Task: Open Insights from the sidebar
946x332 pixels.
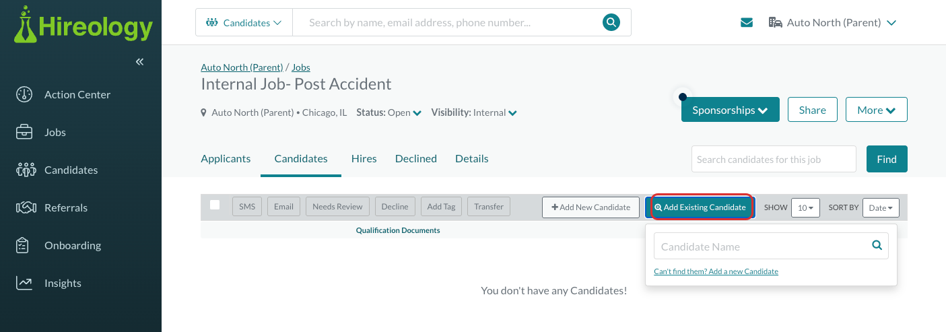Action: click(48, 283)
